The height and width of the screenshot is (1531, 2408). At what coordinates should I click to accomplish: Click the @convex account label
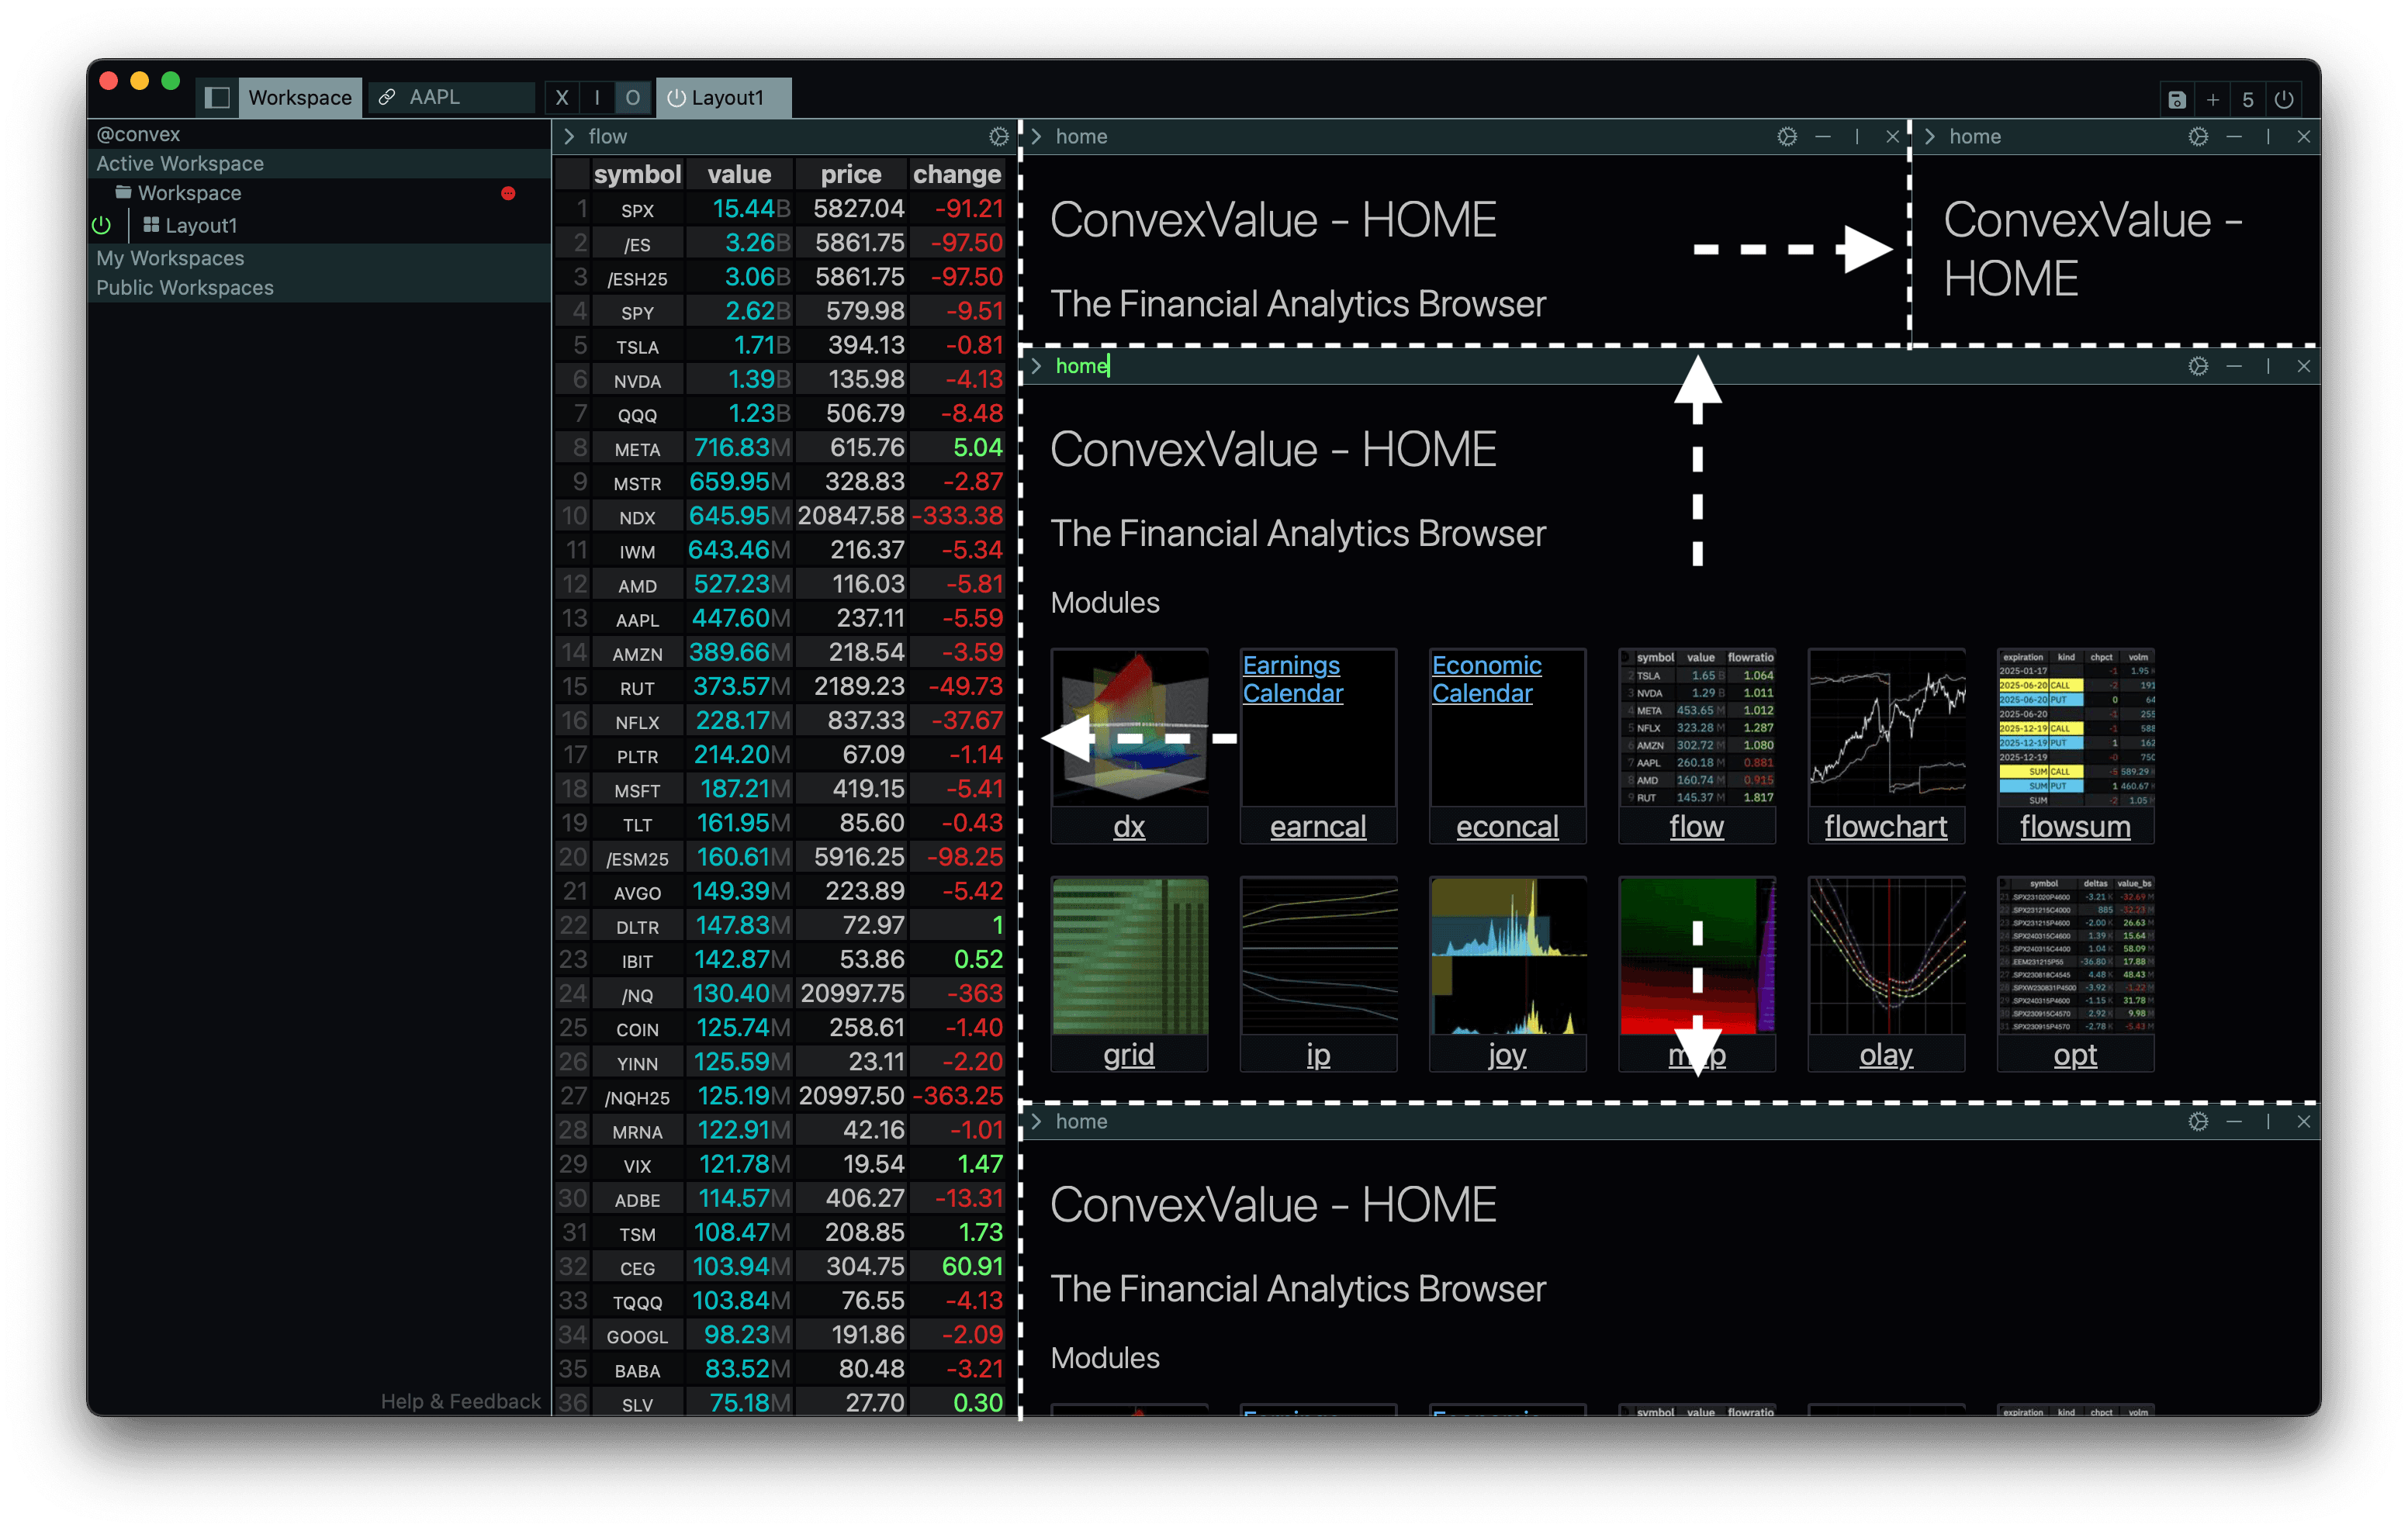pyautogui.click(x=138, y=134)
